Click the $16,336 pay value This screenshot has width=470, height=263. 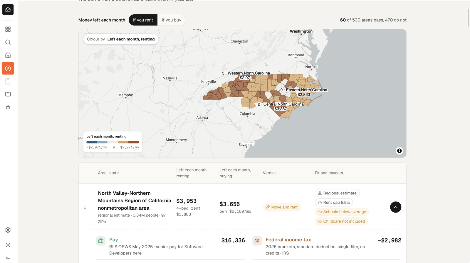(233, 240)
